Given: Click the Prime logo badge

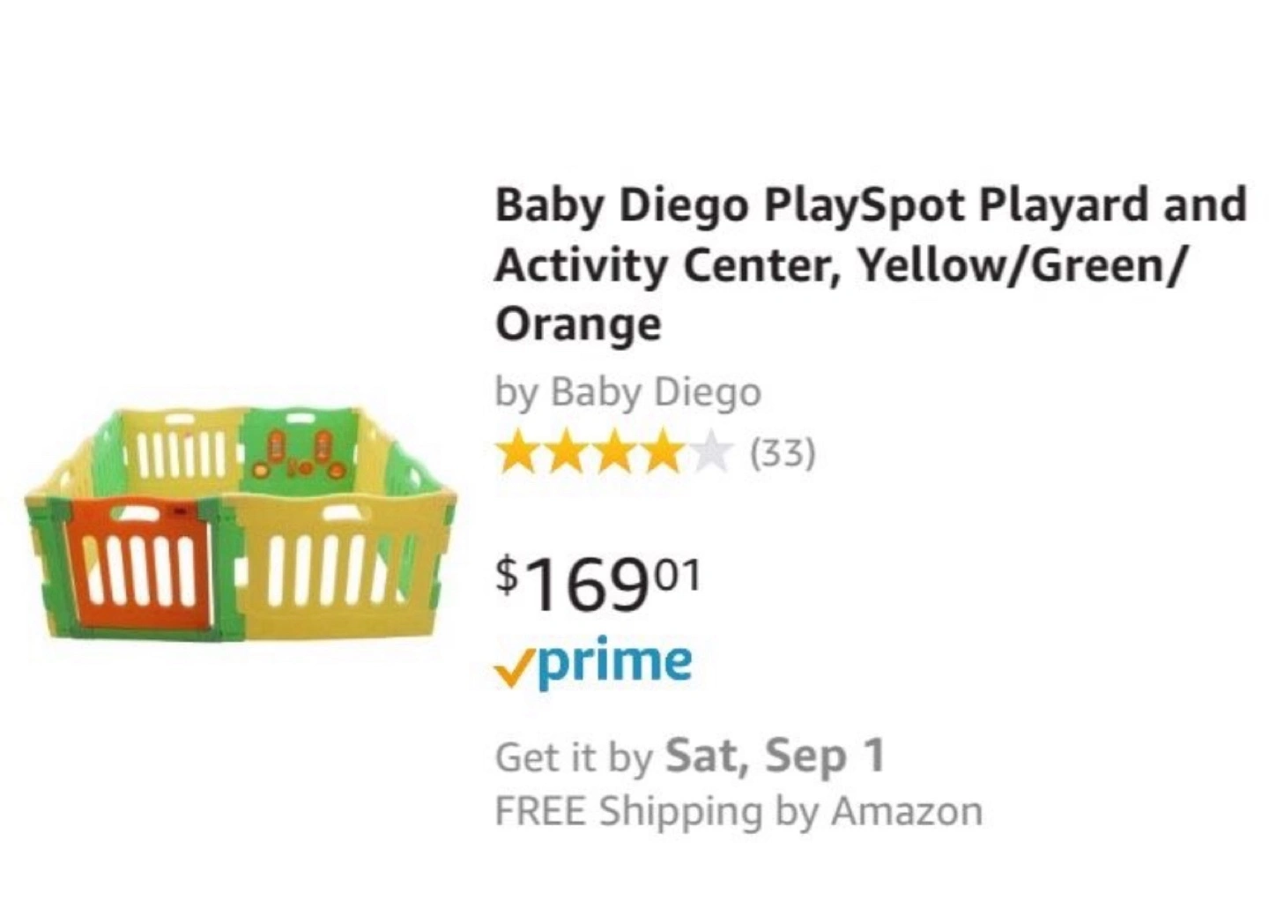Looking at the screenshot, I should coord(594,662).
